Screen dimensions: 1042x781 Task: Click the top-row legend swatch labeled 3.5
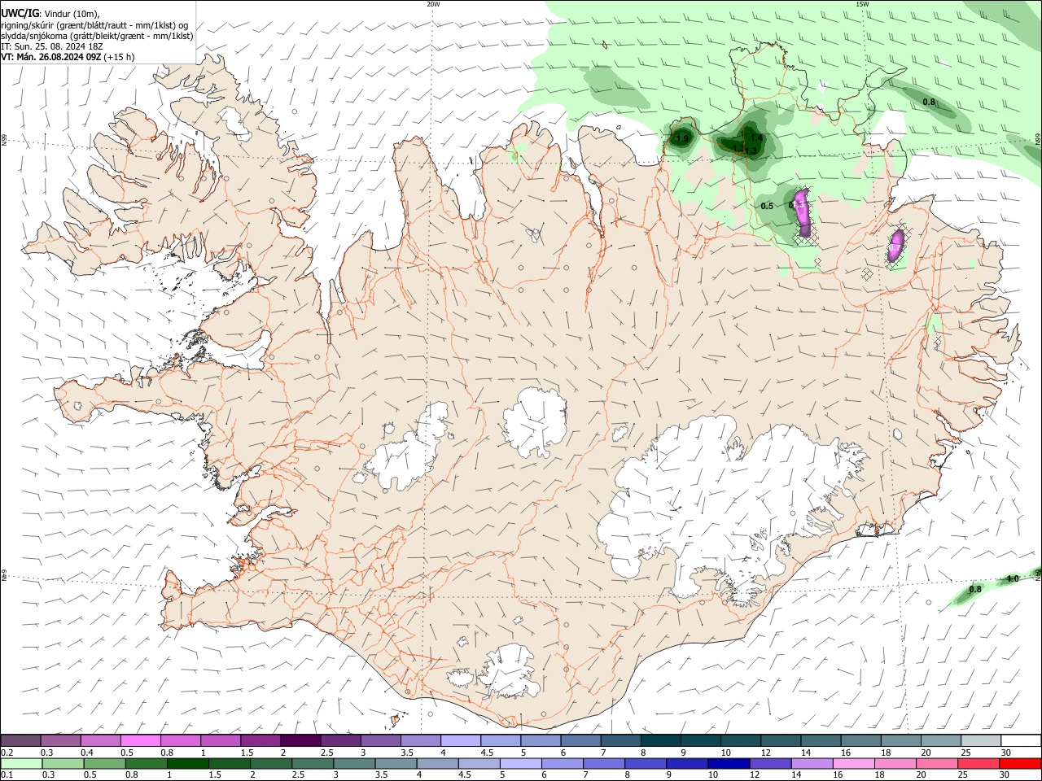coord(420,741)
